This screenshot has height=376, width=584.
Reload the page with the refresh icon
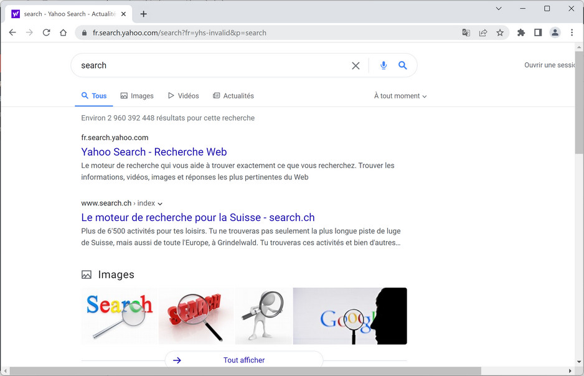pyautogui.click(x=46, y=32)
